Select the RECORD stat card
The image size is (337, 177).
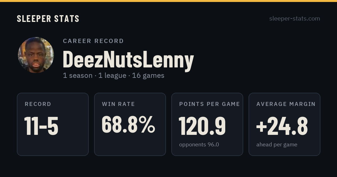point(53,124)
